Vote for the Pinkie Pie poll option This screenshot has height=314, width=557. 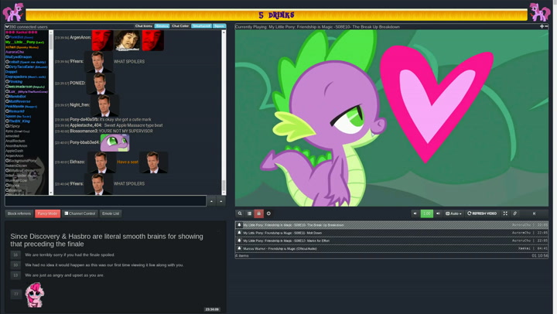15,293
